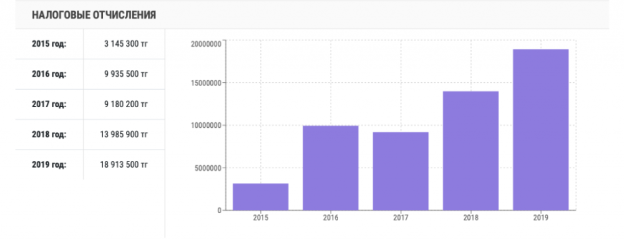Click the 2016 bar in chart
624x240 pixels.
tap(331, 168)
